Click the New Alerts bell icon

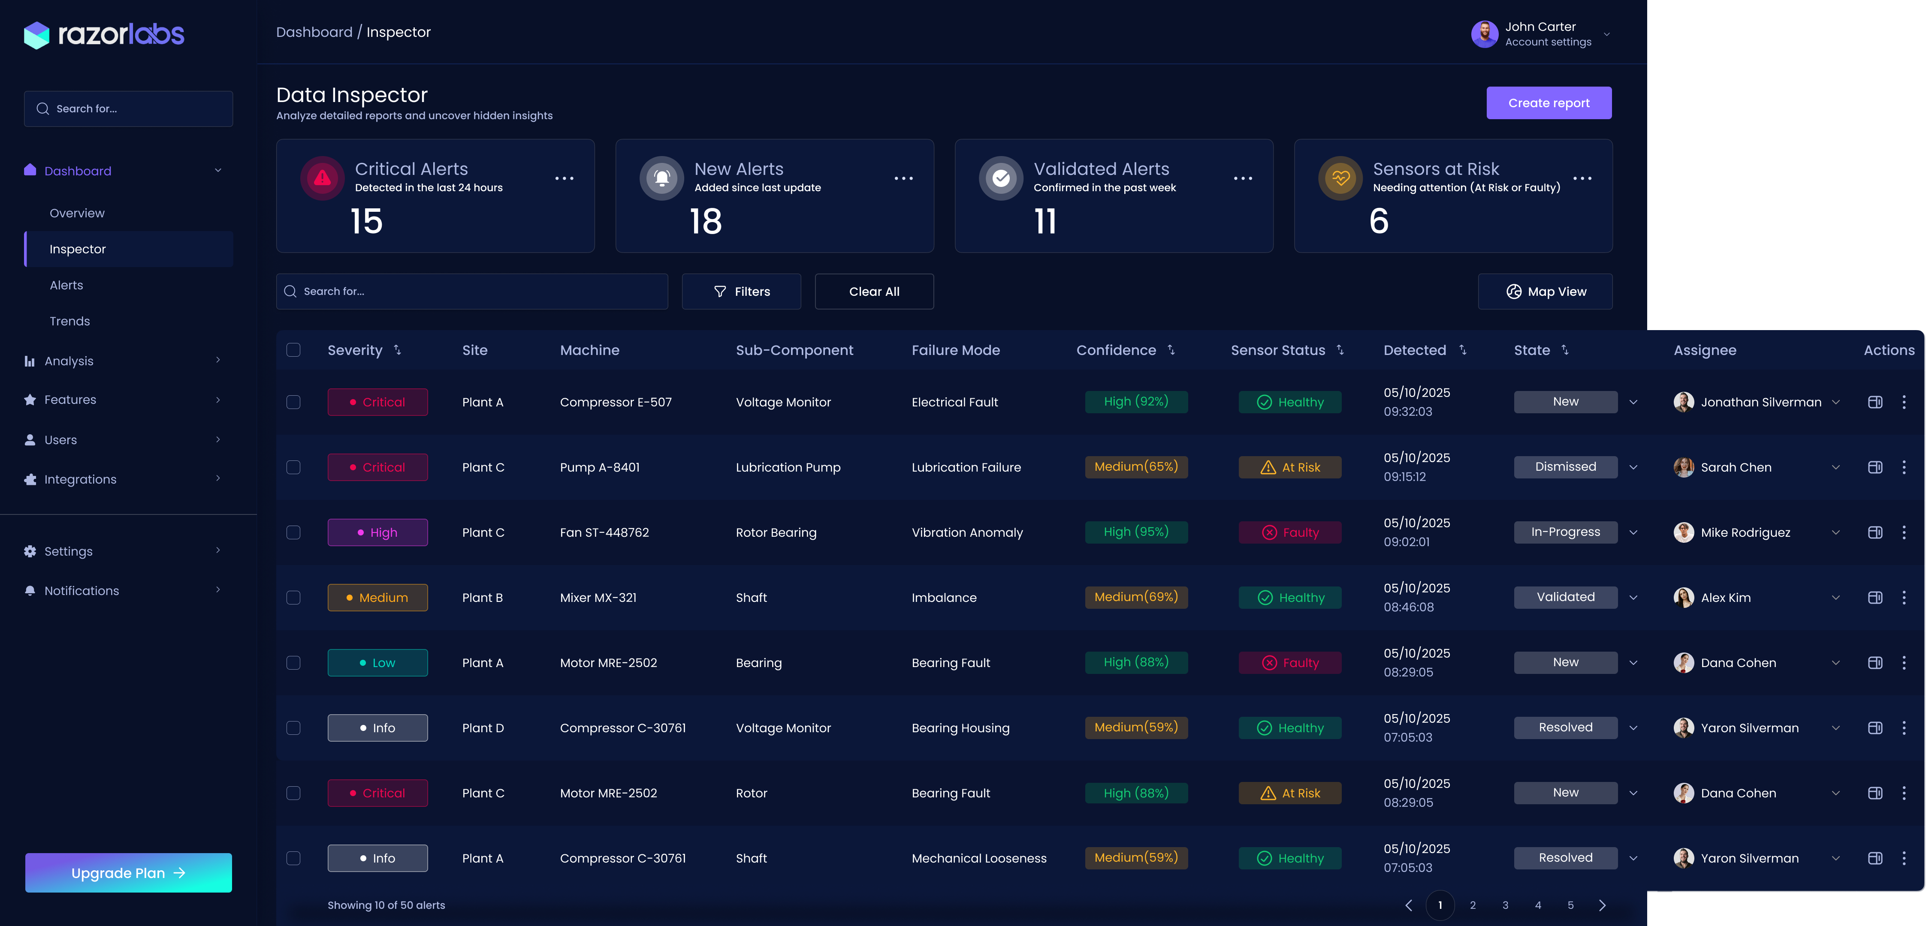click(662, 178)
